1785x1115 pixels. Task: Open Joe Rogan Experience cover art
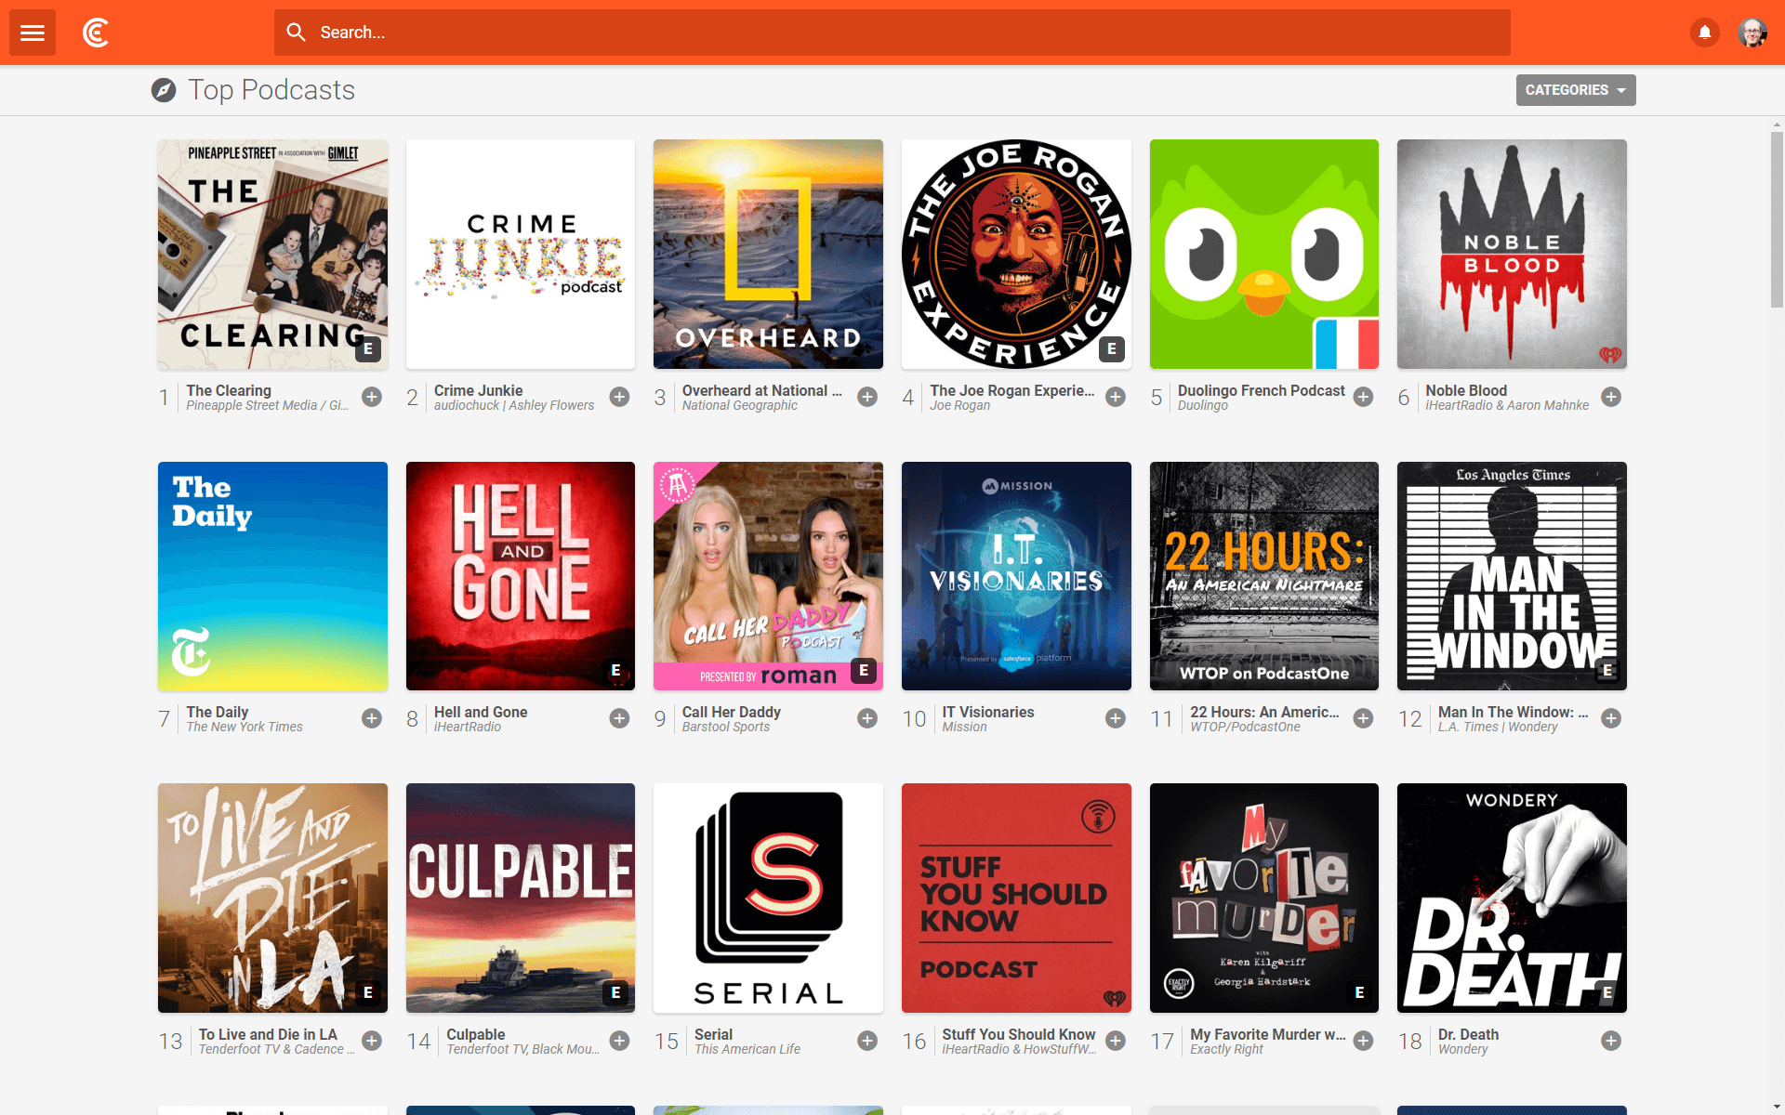point(1016,255)
